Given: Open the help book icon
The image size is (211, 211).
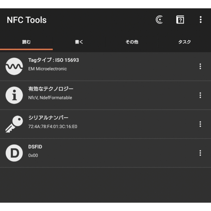Looking at the screenshot, I should click(x=180, y=20).
